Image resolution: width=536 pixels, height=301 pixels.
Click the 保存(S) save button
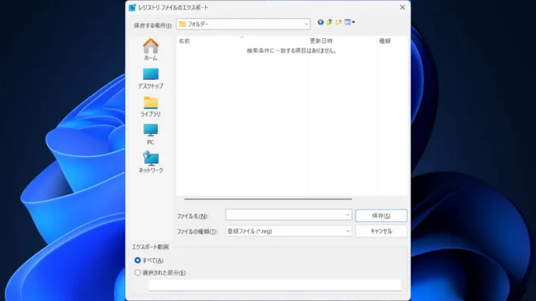(381, 216)
